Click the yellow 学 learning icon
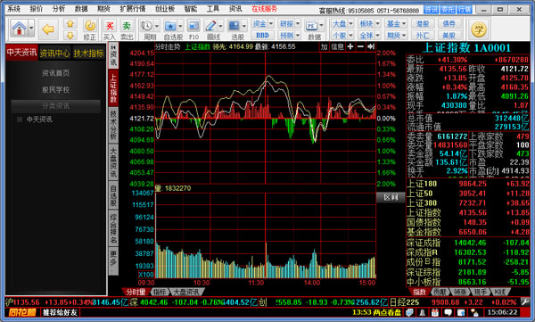The image size is (535, 322). coord(478,29)
